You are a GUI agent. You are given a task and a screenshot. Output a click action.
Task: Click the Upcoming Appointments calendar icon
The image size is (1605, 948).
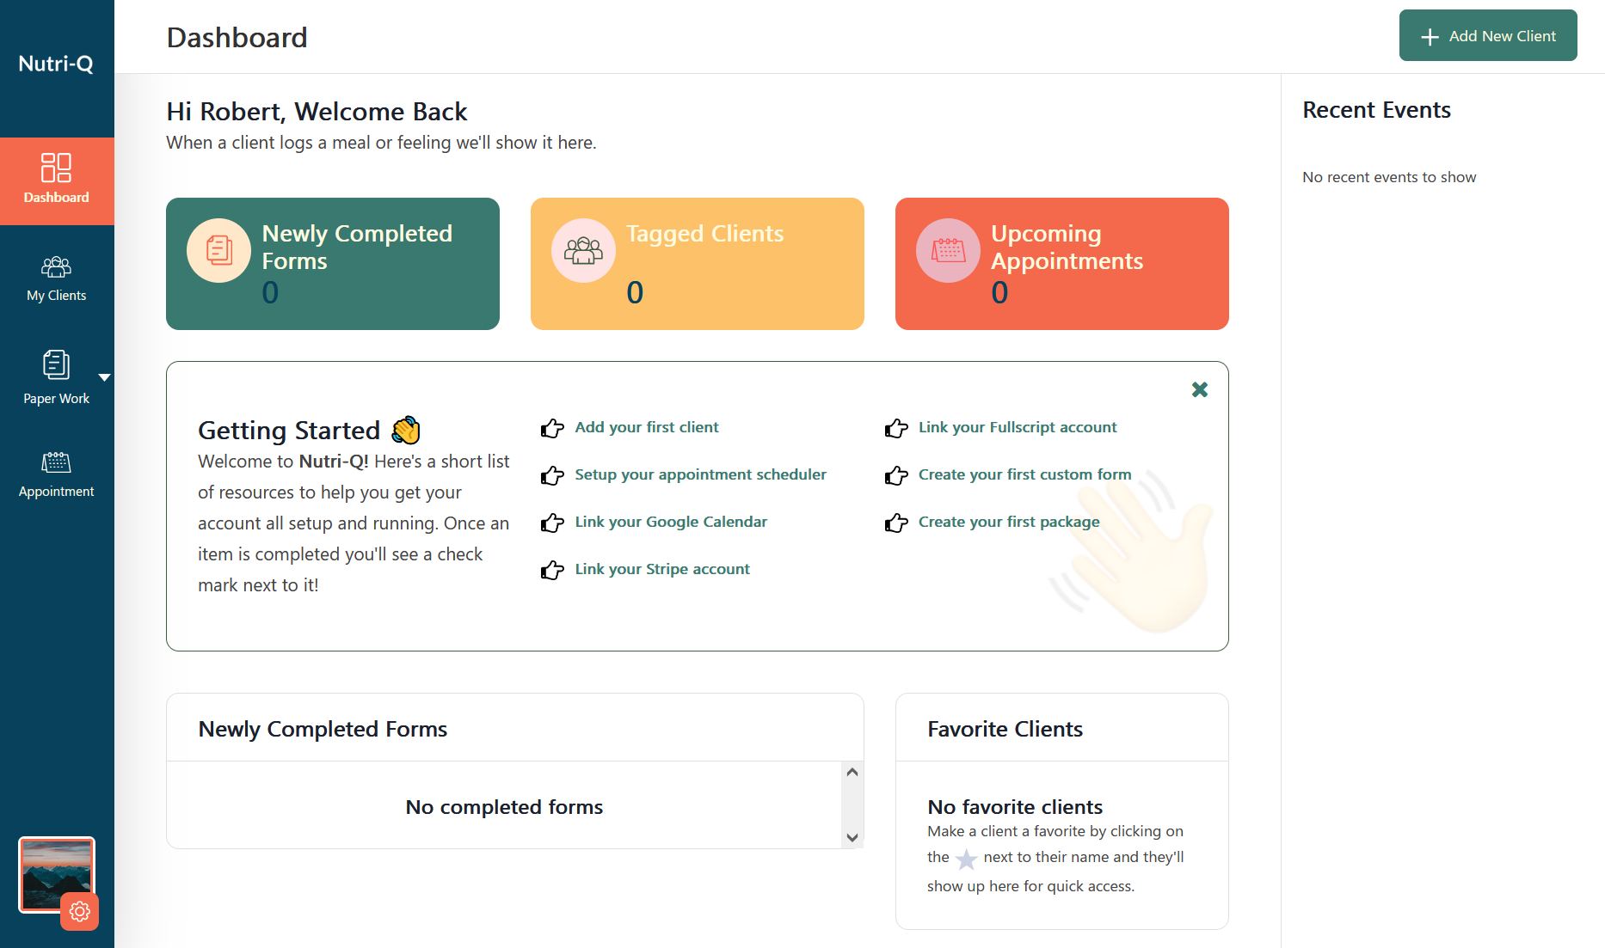point(948,250)
